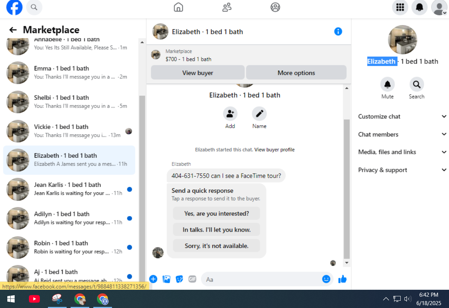Expand Privacy & support section
This screenshot has width=449, height=308.
(402, 170)
